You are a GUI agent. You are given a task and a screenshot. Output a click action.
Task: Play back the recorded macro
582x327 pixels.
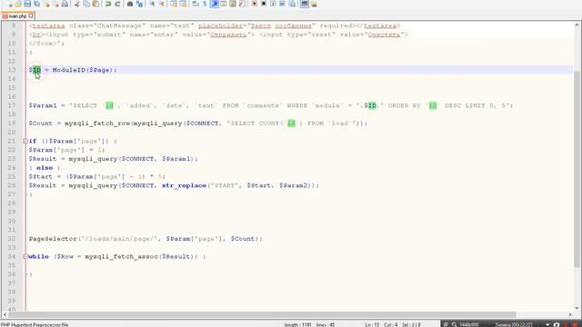[x=273, y=4]
